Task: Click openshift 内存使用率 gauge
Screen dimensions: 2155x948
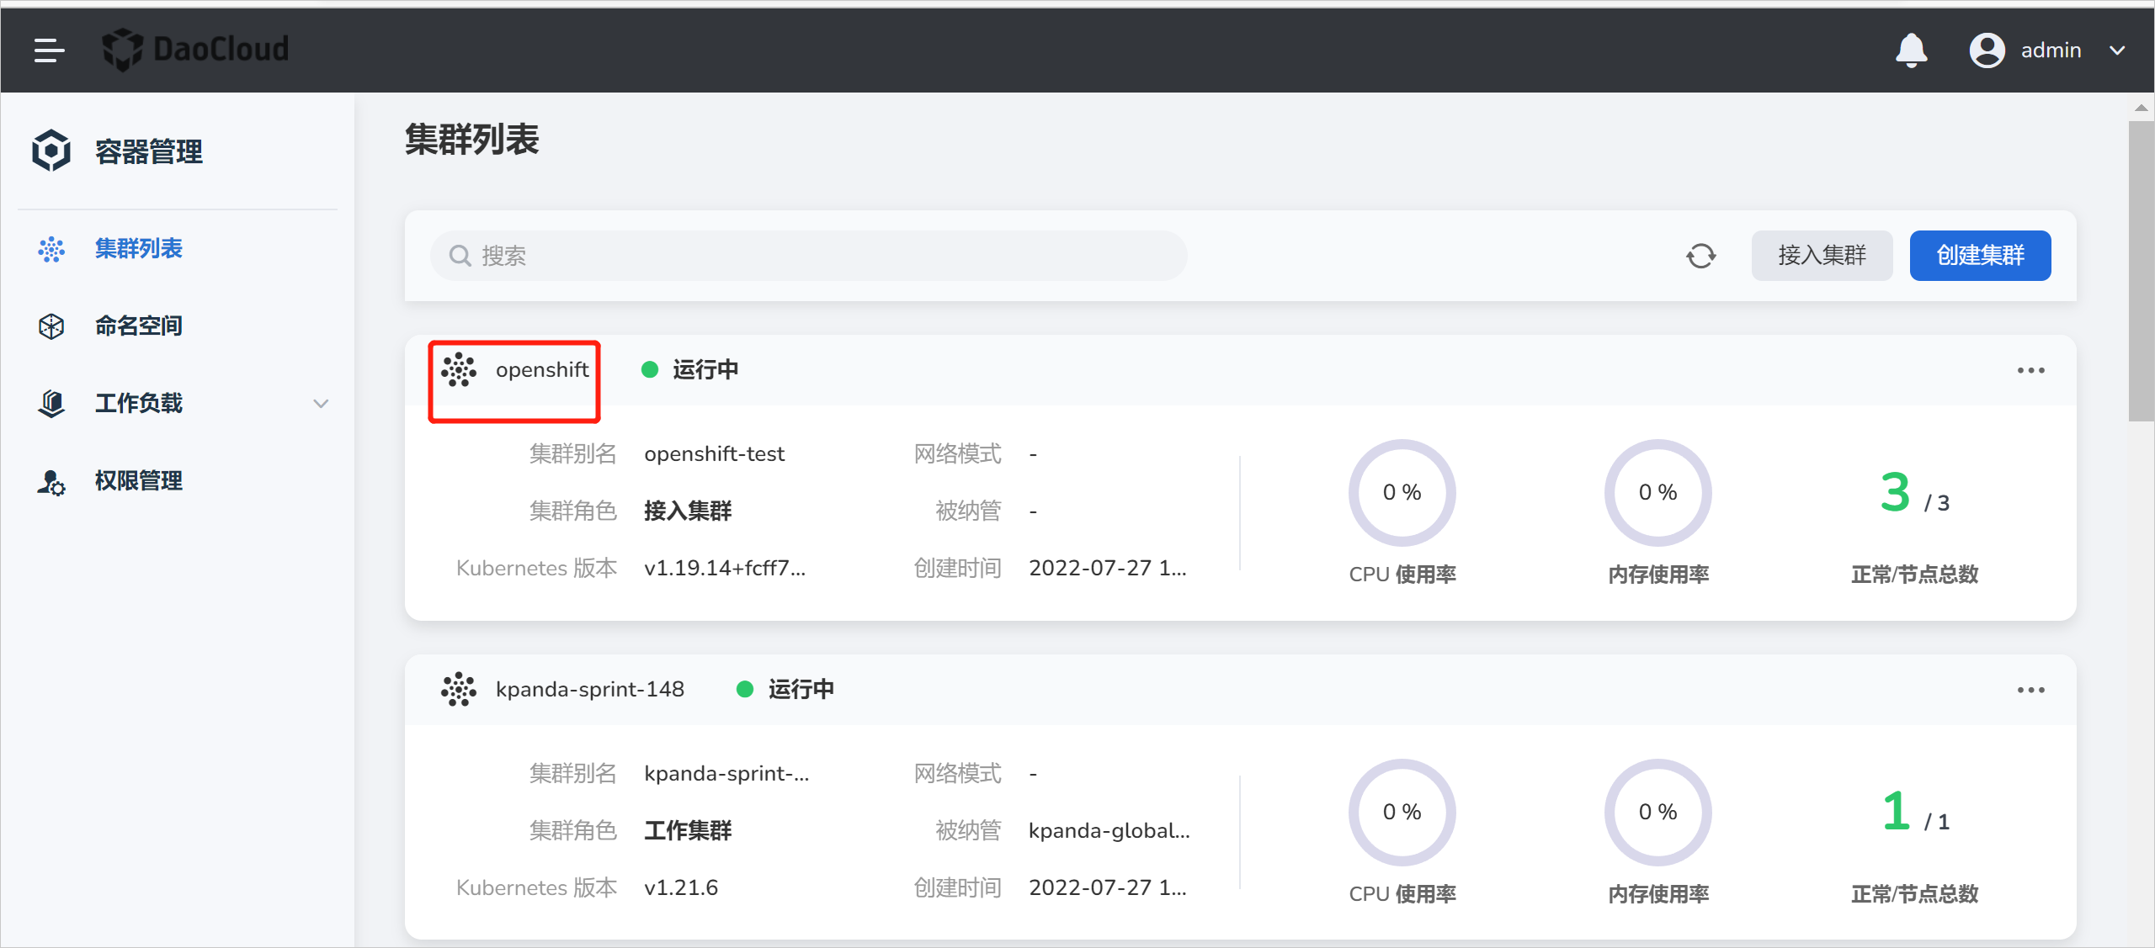Action: tap(1657, 493)
